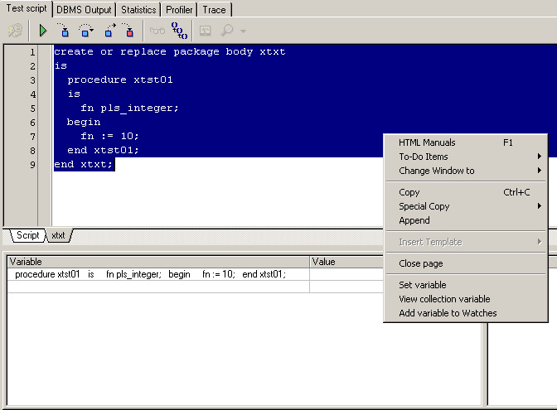Click the call stack braces icon

point(179,31)
